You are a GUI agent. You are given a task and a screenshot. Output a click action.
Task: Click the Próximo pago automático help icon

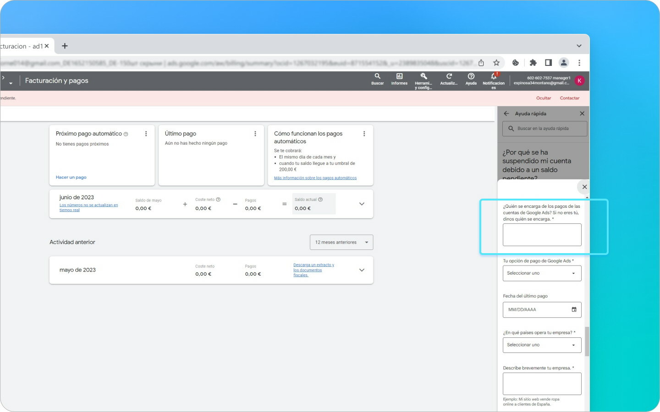(x=126, y=134)
